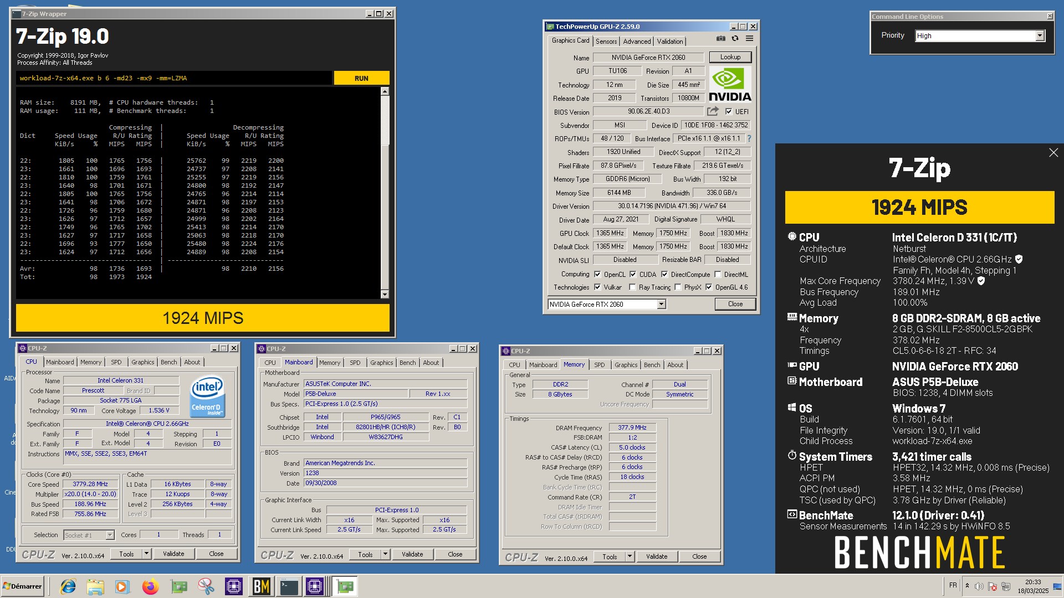The width and height of the screenshot is (1064, 598).
Task: Toggle the OpenCL checkbox
Action: [x=597, y=274]
